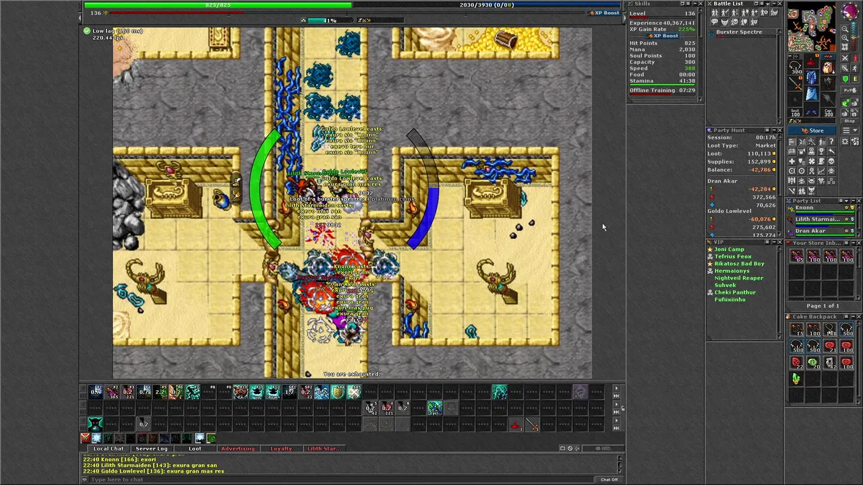Toggle Expert mode E button

pos(855,79)
